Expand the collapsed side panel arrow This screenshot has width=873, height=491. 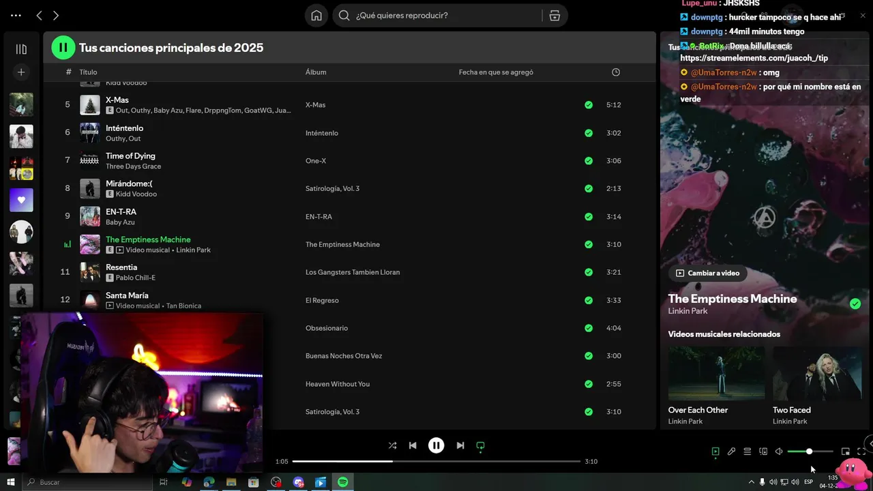click(869, 443)
